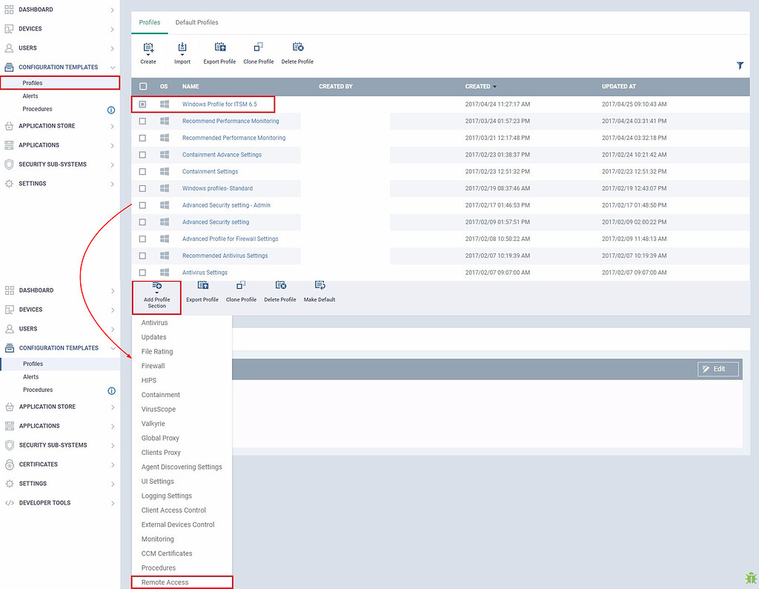Image resolution: width=759 pixels, height=589 pixels.
Task: Switch to the Default Profiles tab
Action: point(196,22)
